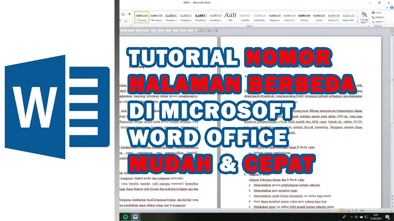The height and width of the screenshot is (221, 394).
Task: Open the Styles pane dialog launcher
Action: [368, 26]
